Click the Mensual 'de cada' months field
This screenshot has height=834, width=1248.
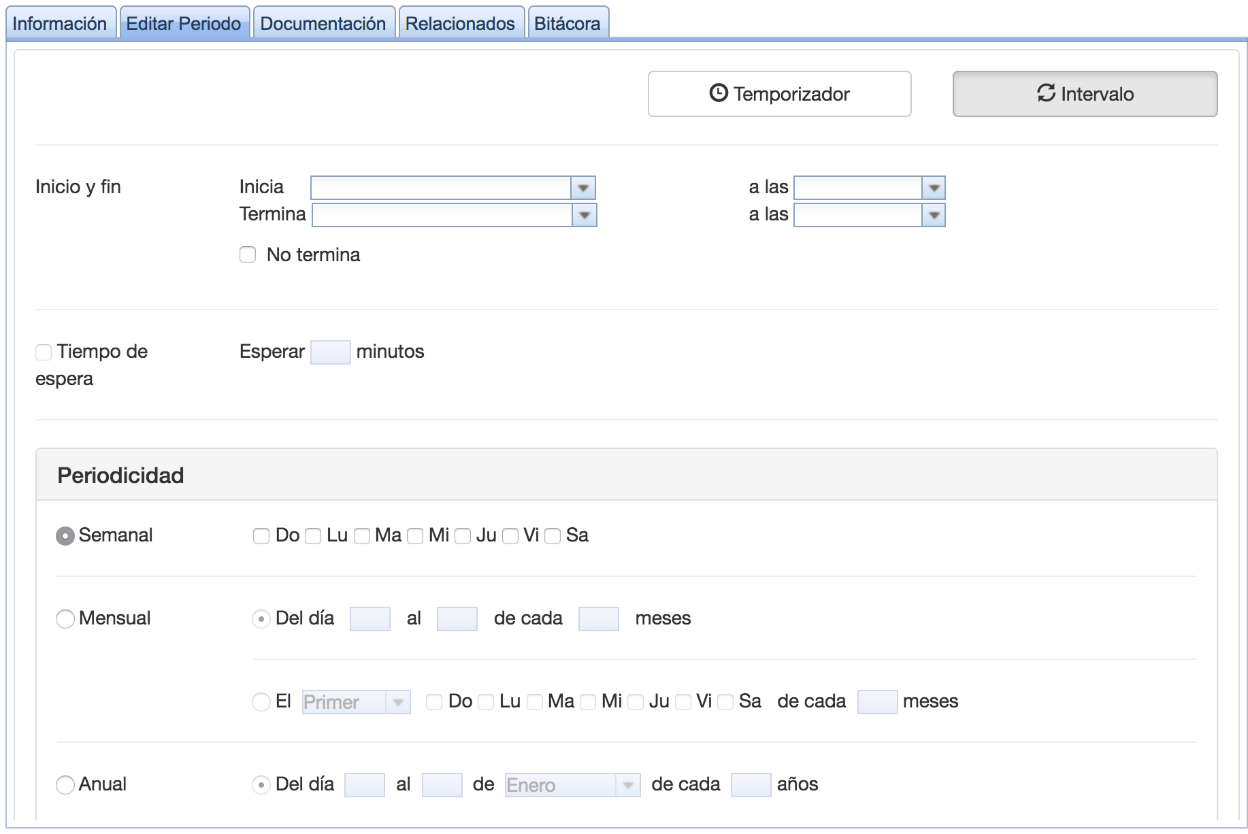click(599, 619)
